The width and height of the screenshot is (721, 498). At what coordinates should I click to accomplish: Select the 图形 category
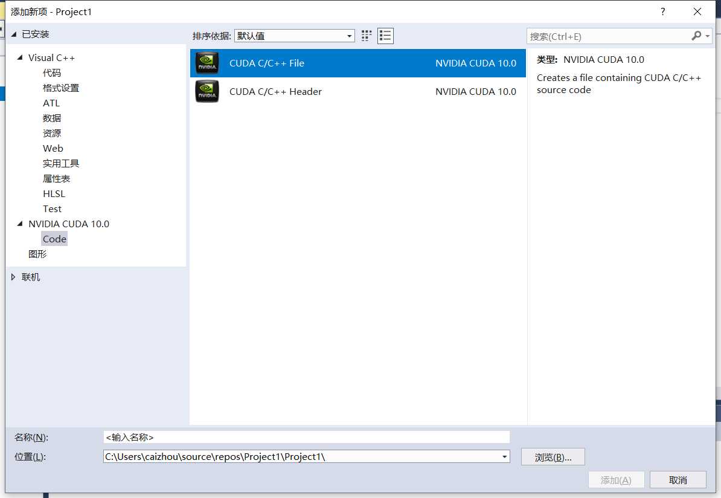click(x=37, y=254)
